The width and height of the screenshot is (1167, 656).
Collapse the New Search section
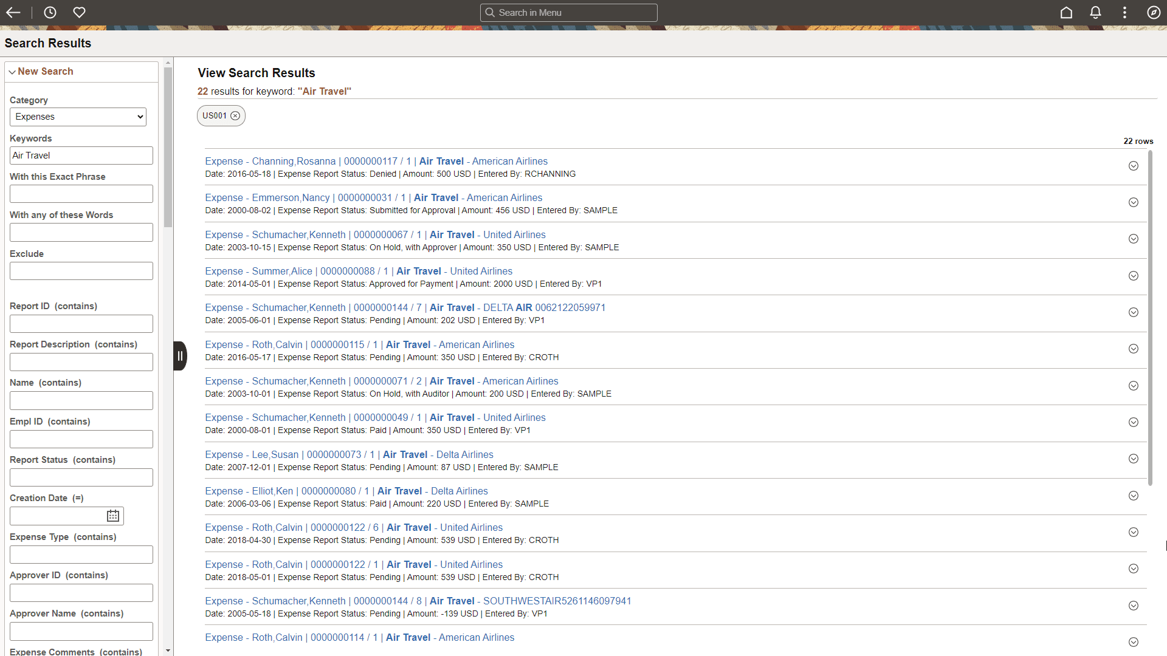[x=12, y=71]
